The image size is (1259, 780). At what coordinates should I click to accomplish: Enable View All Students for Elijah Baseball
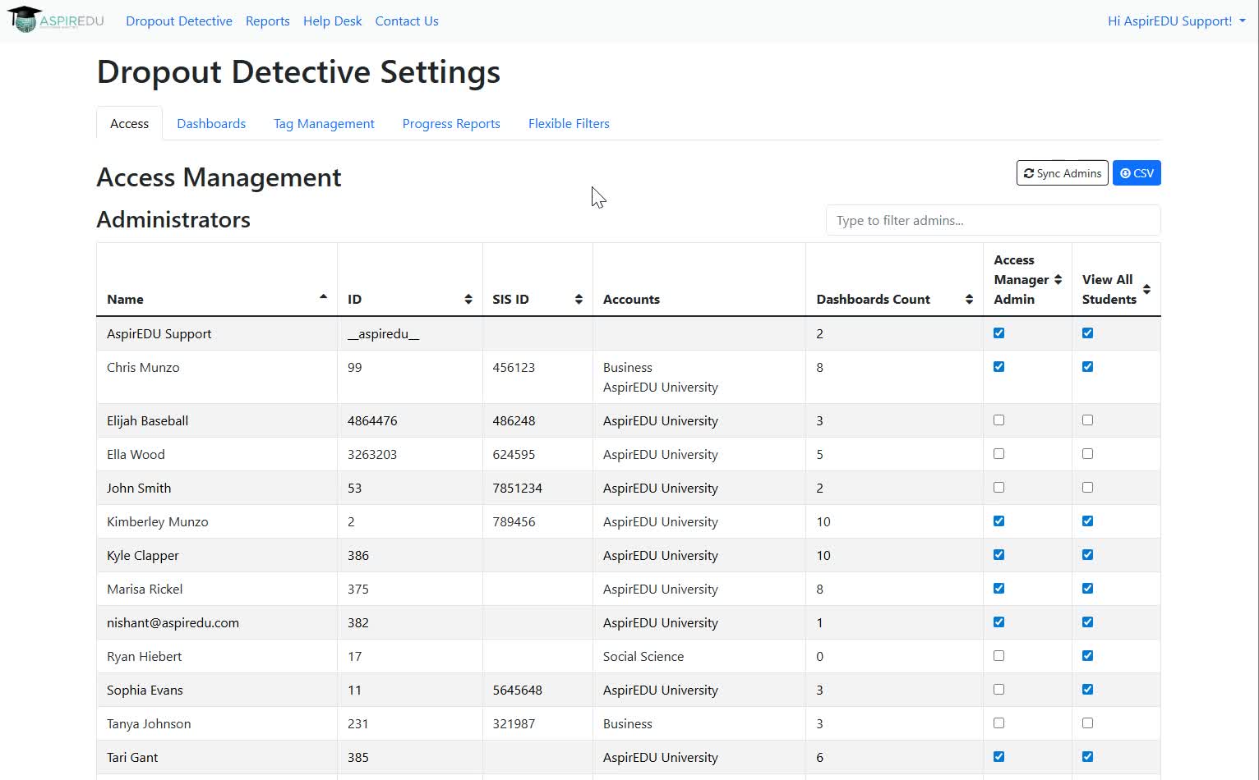[1087, 420]
